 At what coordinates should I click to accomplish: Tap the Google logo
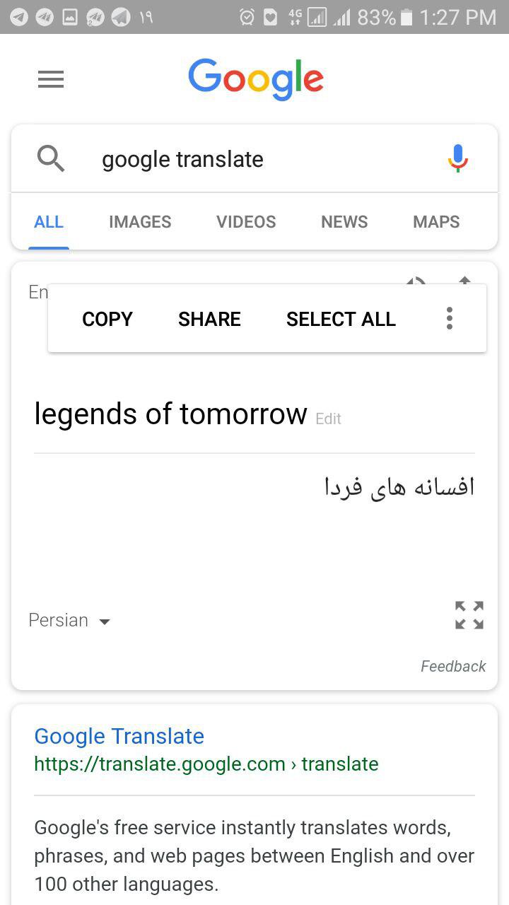click(256, 79)
